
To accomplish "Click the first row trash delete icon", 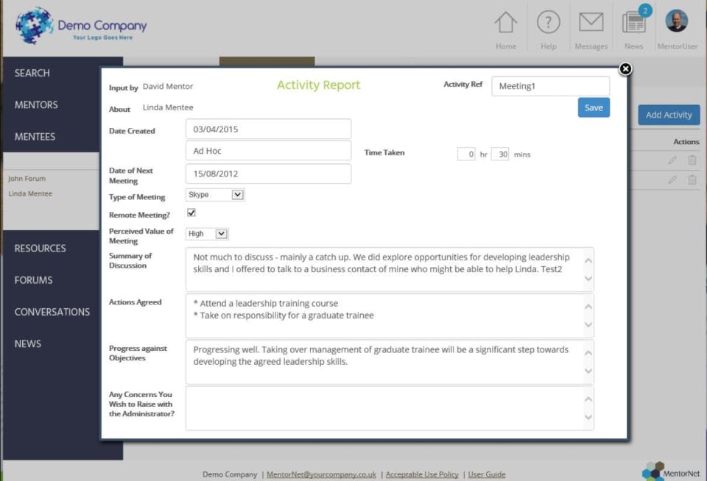I will (692, 160).
